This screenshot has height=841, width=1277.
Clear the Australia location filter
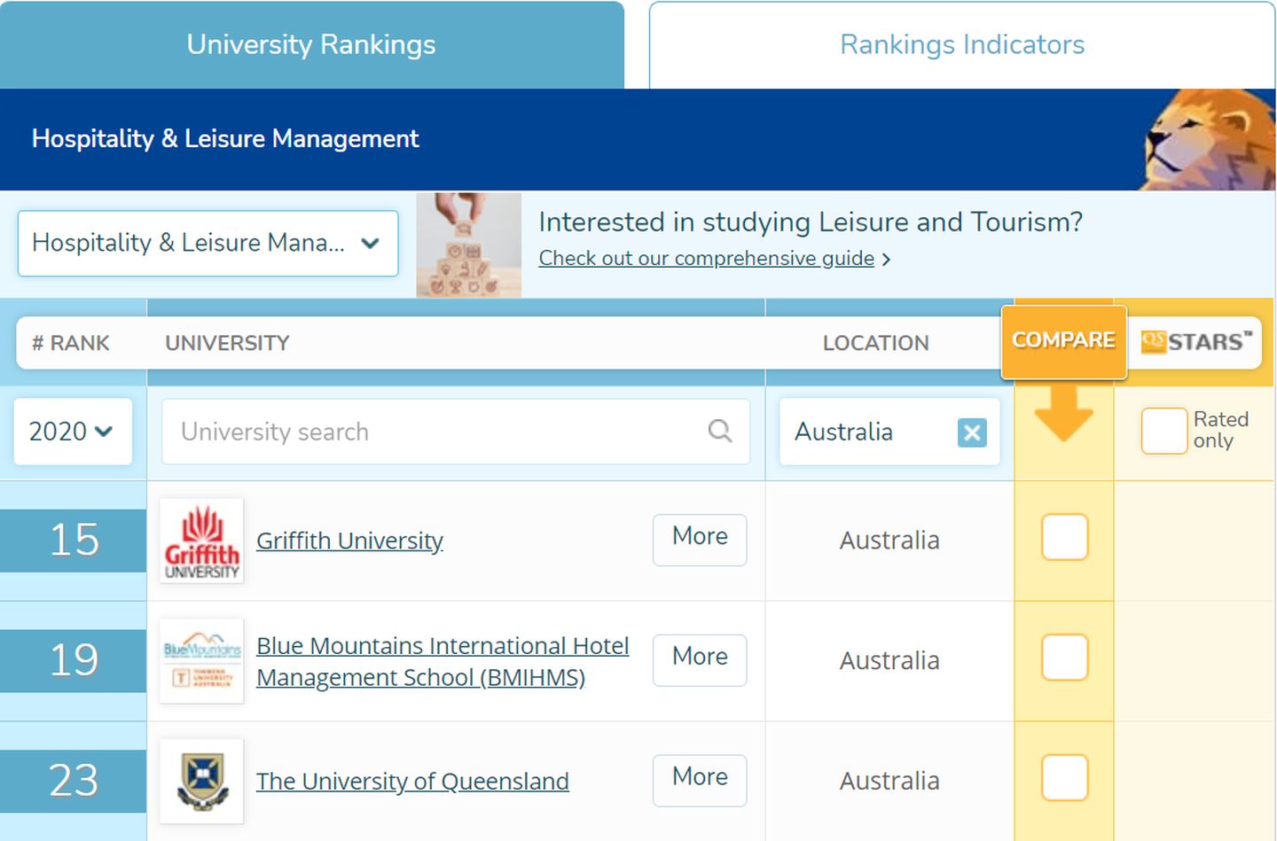tap(972, 432)
